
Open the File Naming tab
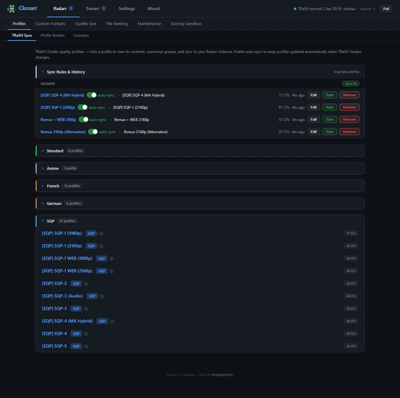pos(117,24)
